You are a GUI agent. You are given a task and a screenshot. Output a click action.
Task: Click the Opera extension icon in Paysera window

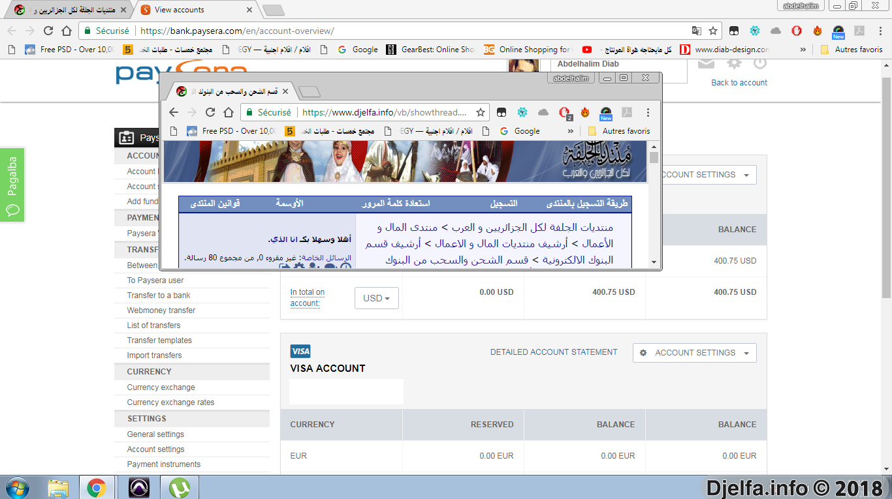point(797,31)
